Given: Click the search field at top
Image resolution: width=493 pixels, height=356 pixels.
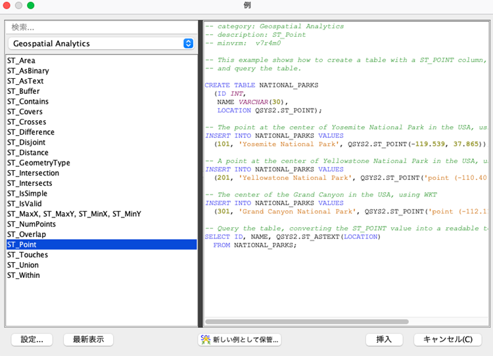Looking at the screenshot, I should pos(102,27).
